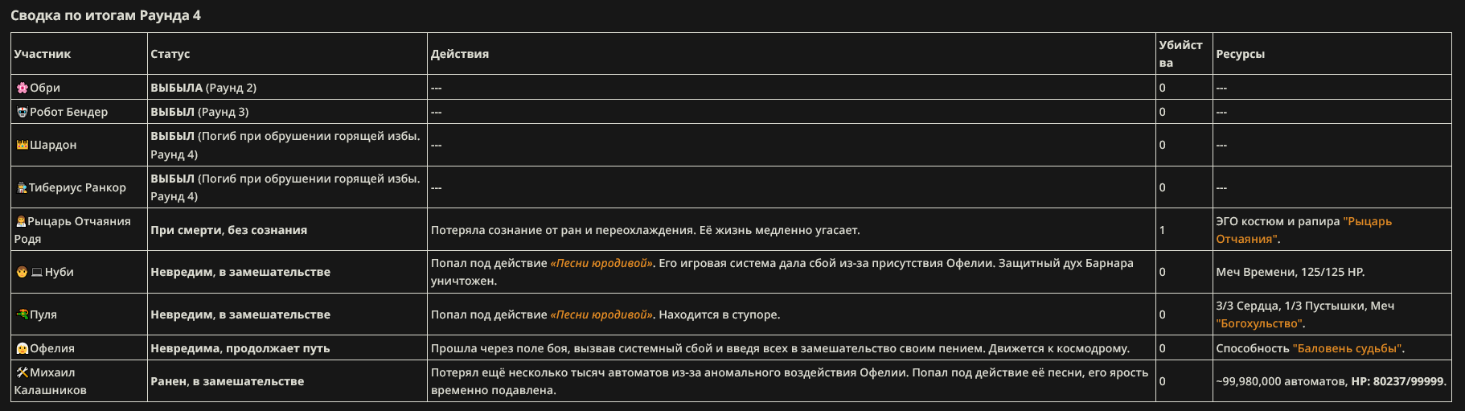Click the HP: 80237/99999 value
This screenshot has height=411, width=1465.
click(1397, 381)
